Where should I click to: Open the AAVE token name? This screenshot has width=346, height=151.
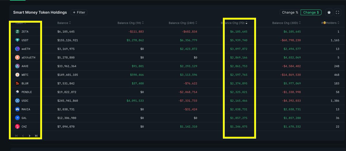pos(25,66)
